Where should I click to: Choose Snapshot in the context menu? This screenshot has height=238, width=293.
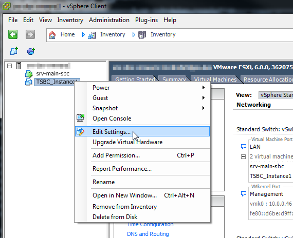142,108
